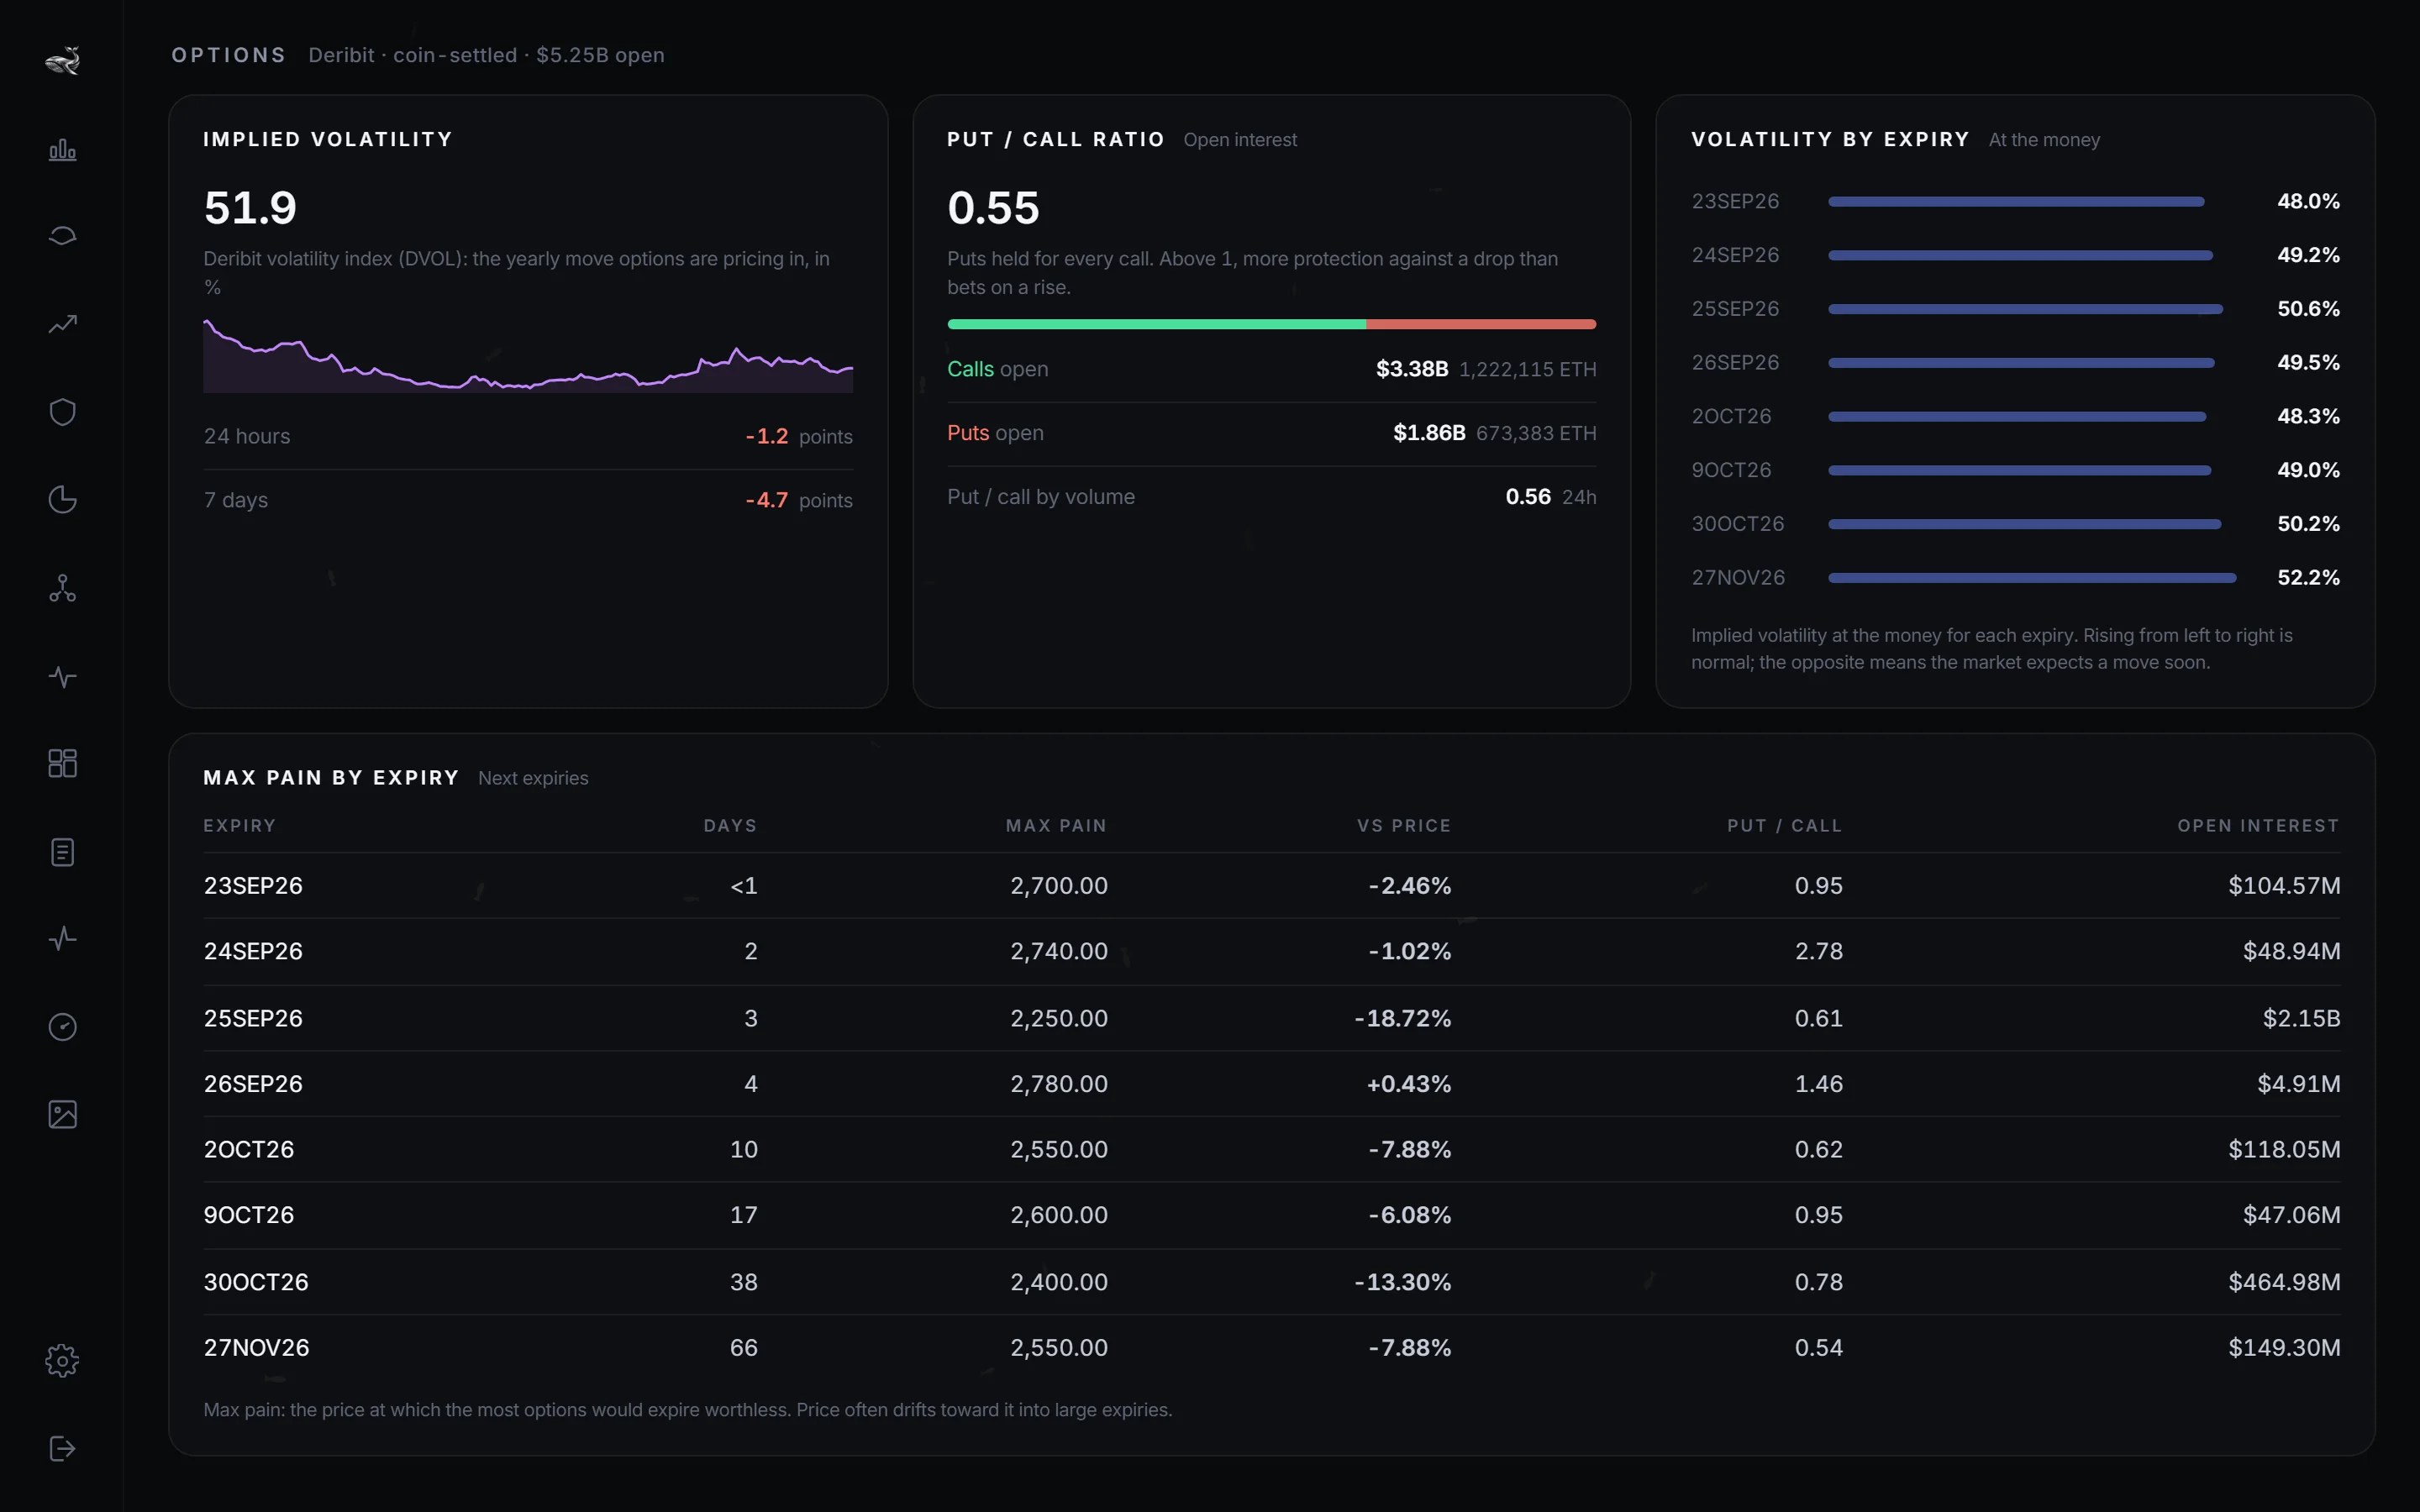2420x1512 pixels.
Task: Click the -4.7 points seven-day change
Action: 798,500
